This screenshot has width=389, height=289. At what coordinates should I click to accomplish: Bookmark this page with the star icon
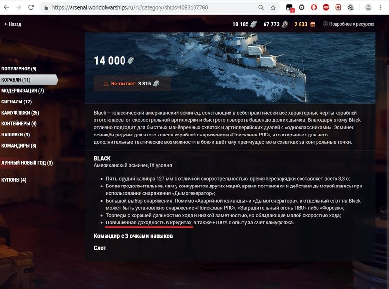point(273,8)
